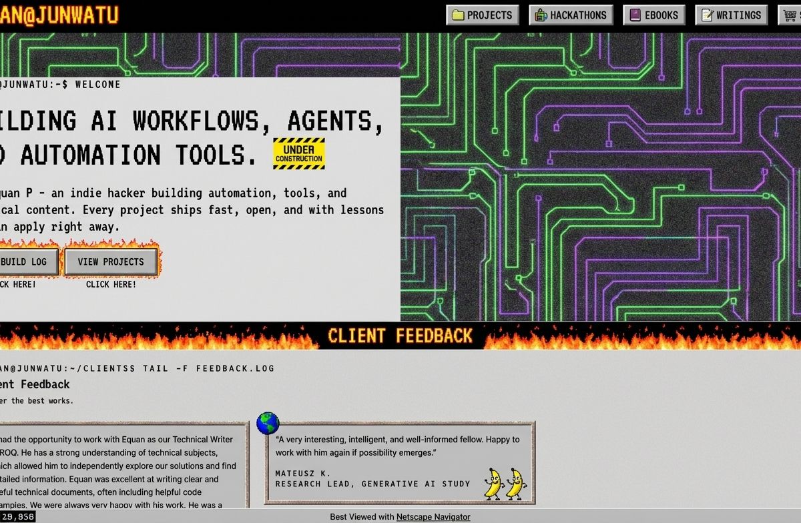Click the indie hacker intro paragraph

click(192, 209)
